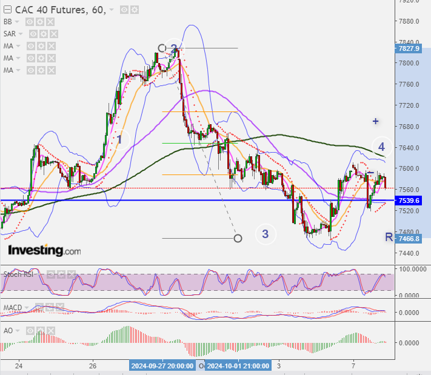Click the AO indicator label

[8, 331]
